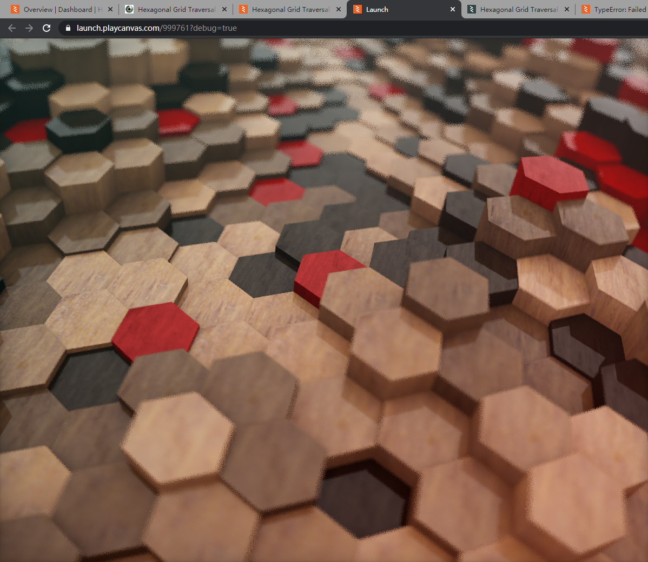Close the Launch tab
This screenshot has width=648, height=562.
(453, 9)
